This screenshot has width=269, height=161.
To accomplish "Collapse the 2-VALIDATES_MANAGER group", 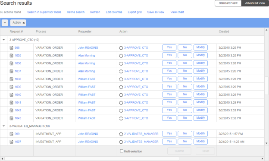I will (x=3, y=126).
